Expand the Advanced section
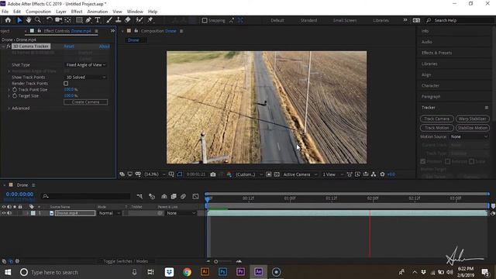This screenshot has width=496, height=279. (9, 108)
